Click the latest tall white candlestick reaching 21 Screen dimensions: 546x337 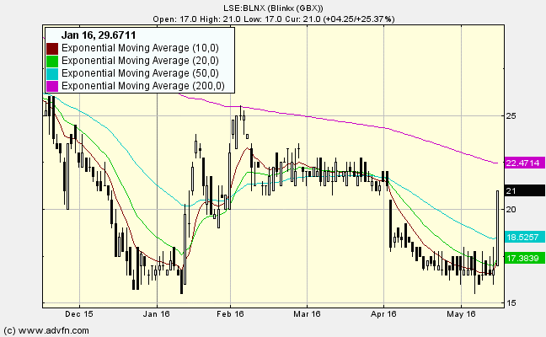[x=498, y=228]
